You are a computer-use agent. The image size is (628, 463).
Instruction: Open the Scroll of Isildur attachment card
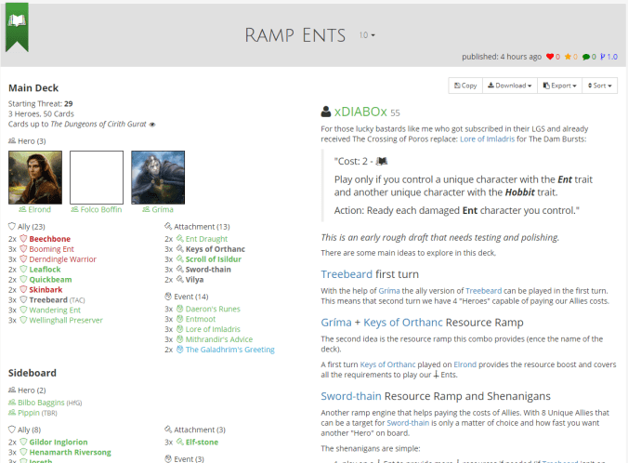pos(213,259)
